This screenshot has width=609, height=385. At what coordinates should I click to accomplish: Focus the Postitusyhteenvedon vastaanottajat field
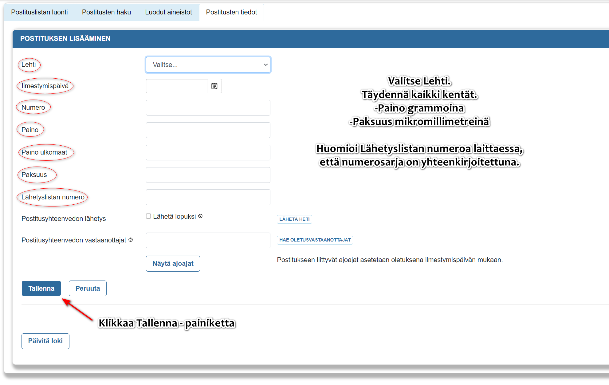(208, 240)
